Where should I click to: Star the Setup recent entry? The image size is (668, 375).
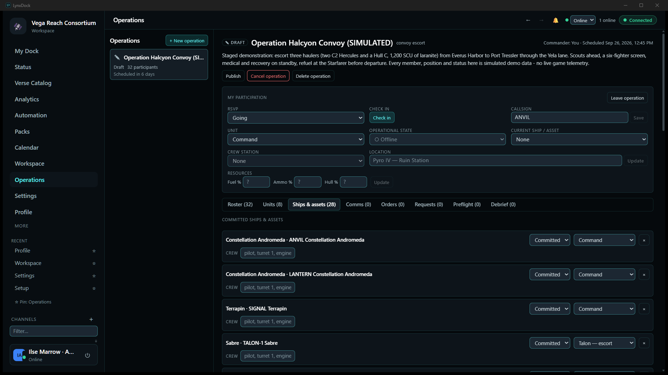click(x=94, y=288)
